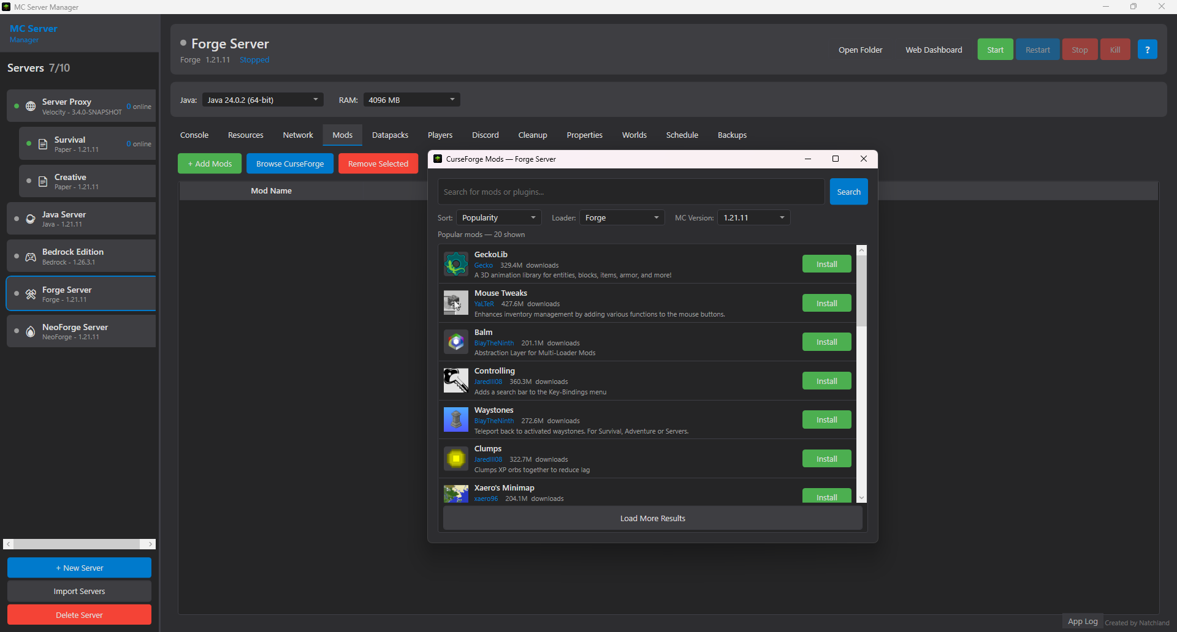Click the Clumps mod icon

coord(455,458)
